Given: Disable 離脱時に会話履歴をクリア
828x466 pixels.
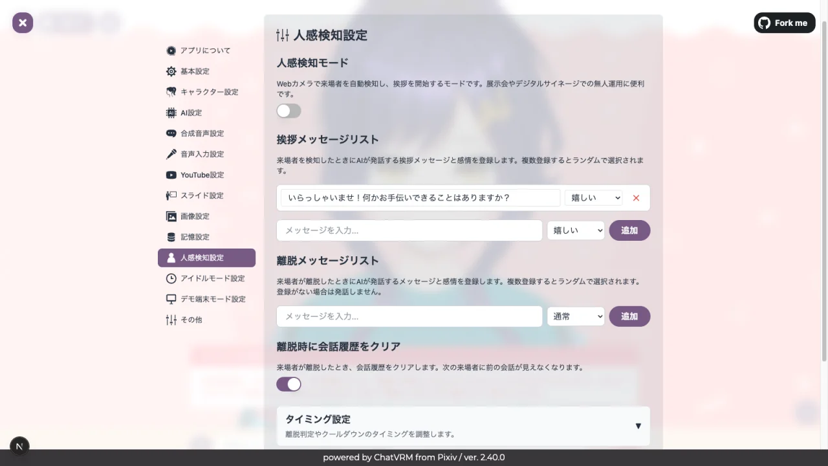Looking at the screenshot, I should pos(289,384).
